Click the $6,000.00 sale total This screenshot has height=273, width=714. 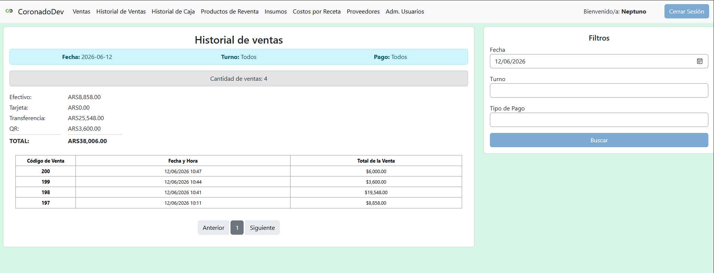376,171
